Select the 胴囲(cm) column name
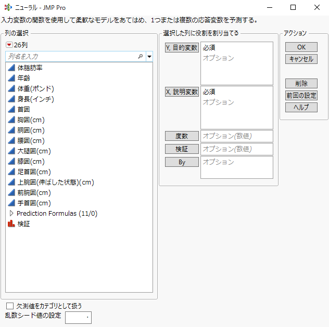The width and height of the screenshot is (329, 327). click(31, 130)
